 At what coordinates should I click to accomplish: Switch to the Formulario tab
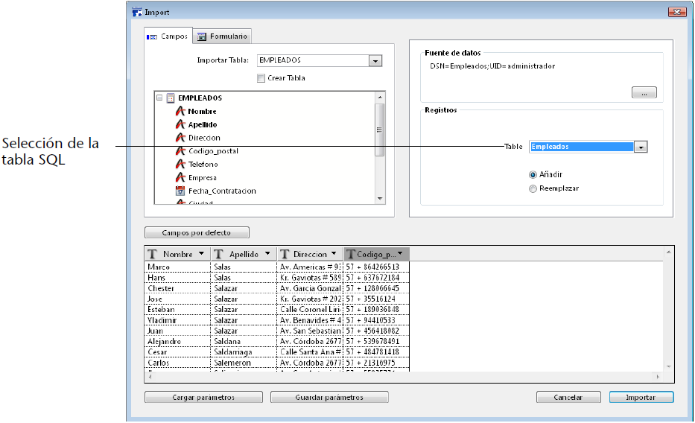223,36
